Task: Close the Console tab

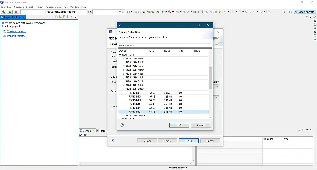Action: point(93,131)
